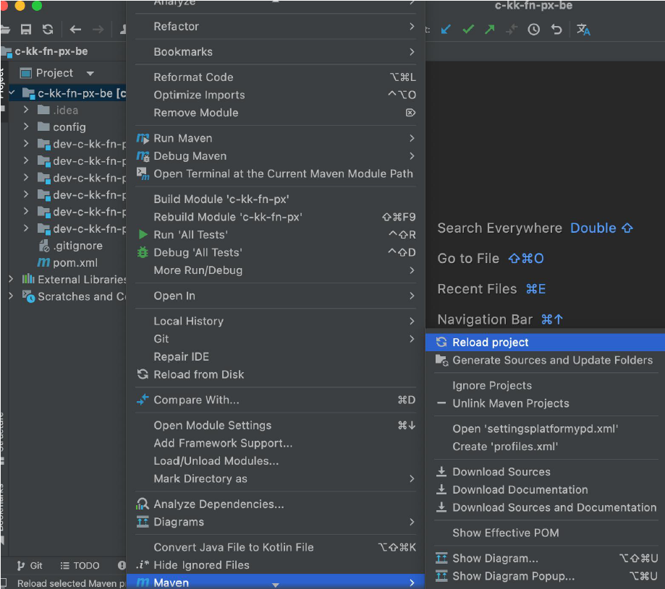This screenshot has width=665, height=589.
Task: Expand the .idea folder
Action: tap(26, 110)
